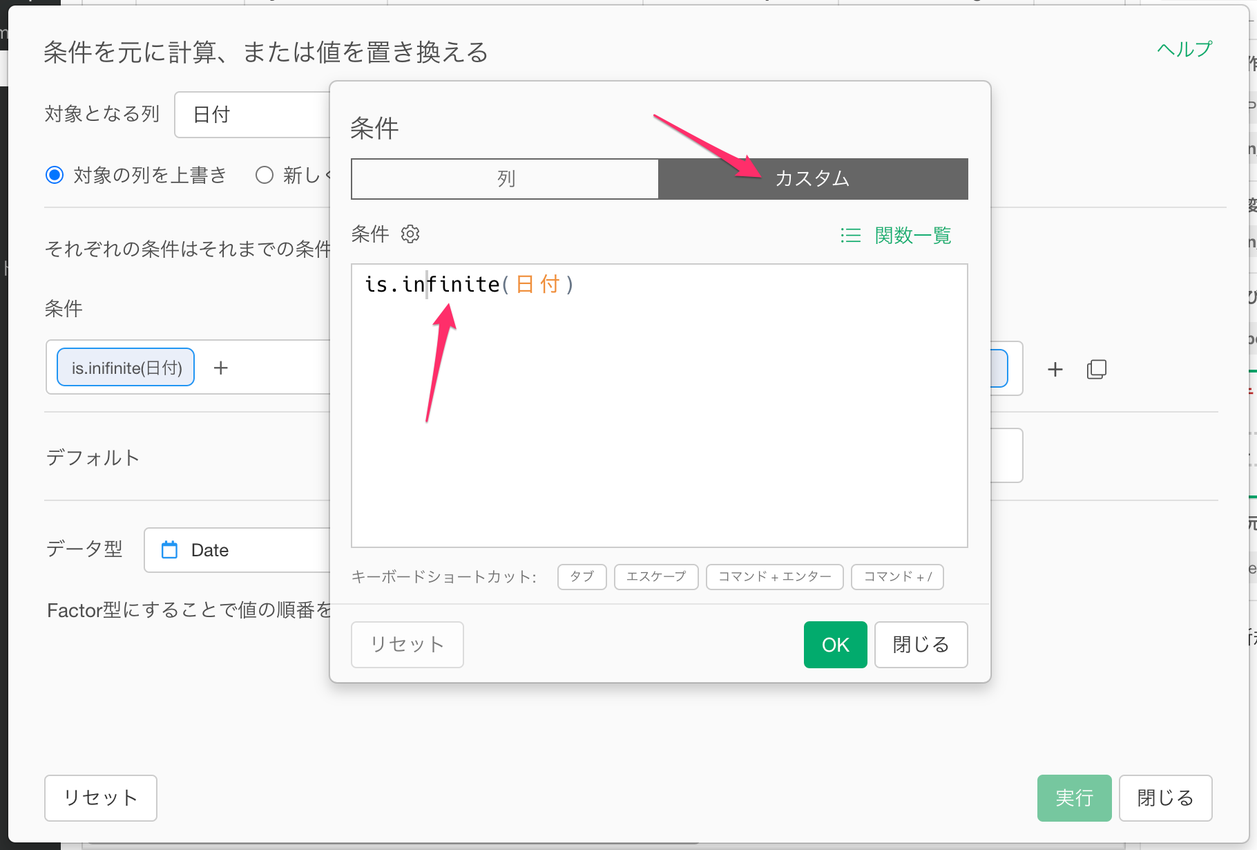Viewport: 1257px width, 850px height.
Task: Click リセット in the condition popup
Action: (x=407, y=645)
